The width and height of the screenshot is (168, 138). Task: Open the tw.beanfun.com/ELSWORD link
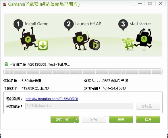(52, 99)
